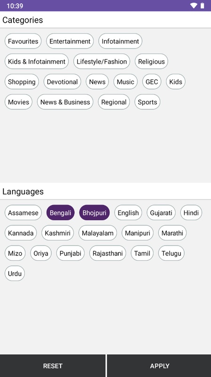
Task: Choose the Lifestyle/Fashion category
Action: click(102, 61)
